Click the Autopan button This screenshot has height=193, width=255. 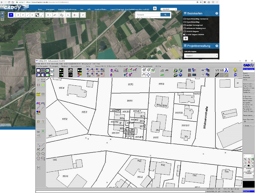point(248,168)
